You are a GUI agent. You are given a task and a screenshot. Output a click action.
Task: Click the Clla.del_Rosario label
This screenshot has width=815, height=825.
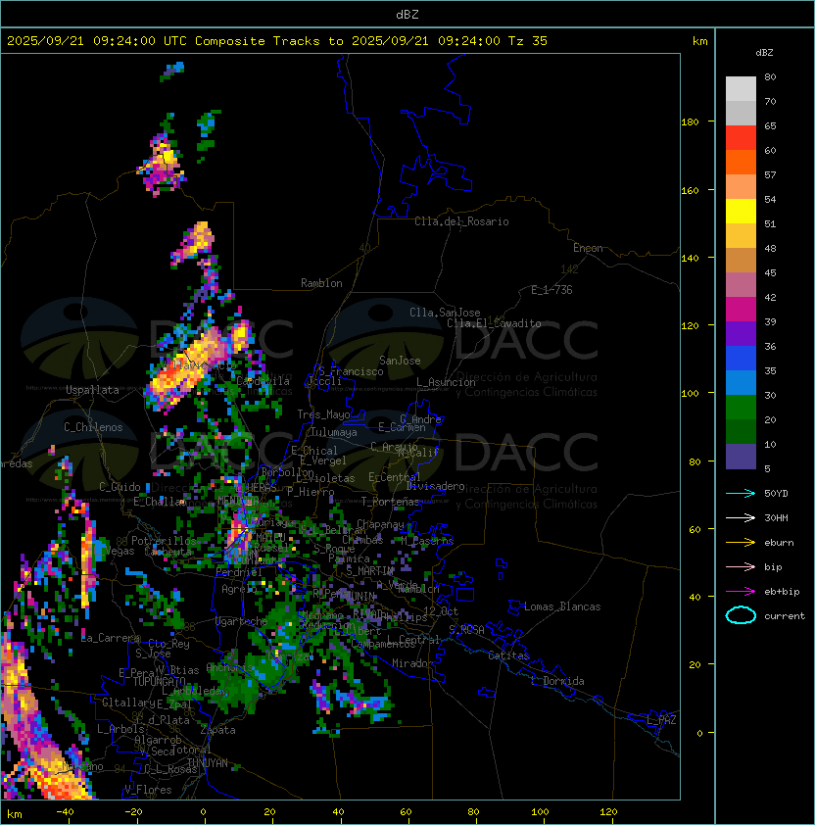pyautogui.click(x=461, y=221)
